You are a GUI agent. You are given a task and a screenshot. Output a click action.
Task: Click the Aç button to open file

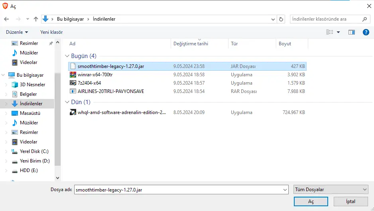(311, 201)
